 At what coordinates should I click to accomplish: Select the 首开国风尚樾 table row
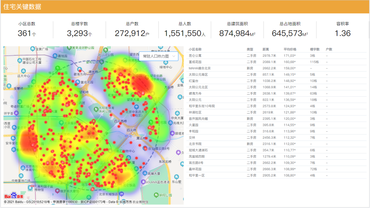click(276, 119)
